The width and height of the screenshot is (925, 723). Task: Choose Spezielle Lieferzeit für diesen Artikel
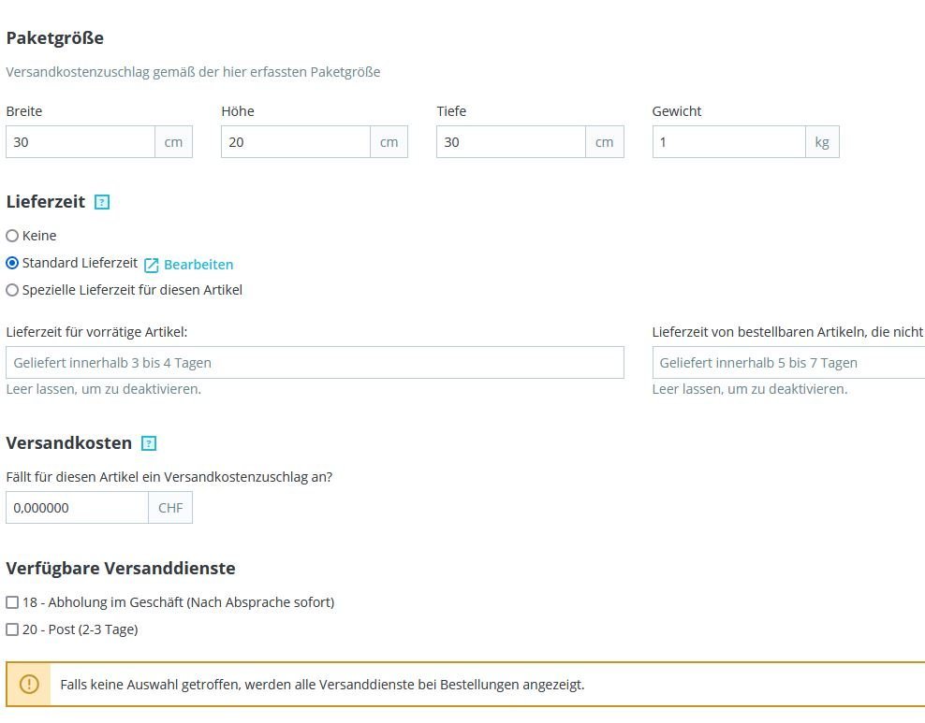tap(12, 290)
